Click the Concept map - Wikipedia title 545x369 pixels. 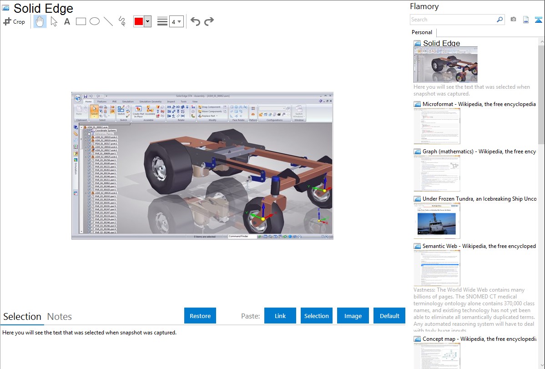pyautogui.click(x=479, y=339)
